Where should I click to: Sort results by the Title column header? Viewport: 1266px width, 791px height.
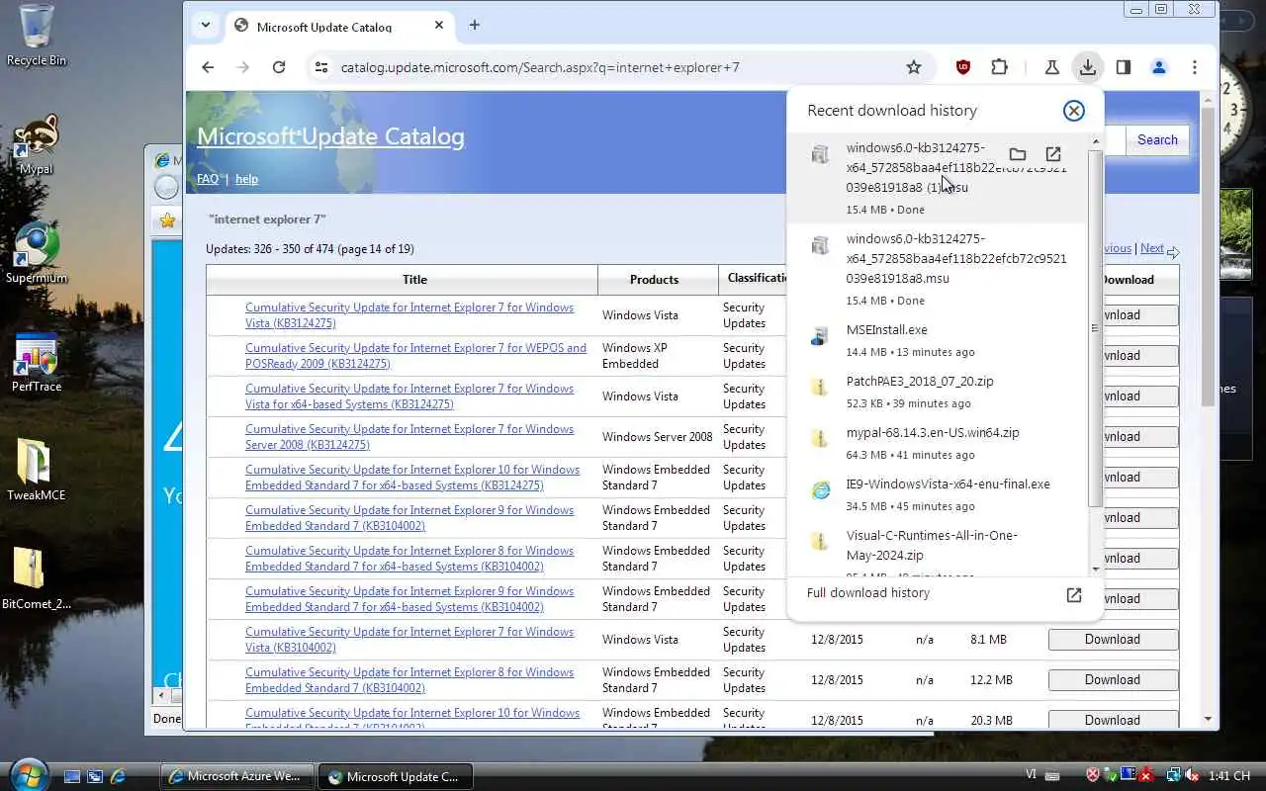[x=415, y=280]
